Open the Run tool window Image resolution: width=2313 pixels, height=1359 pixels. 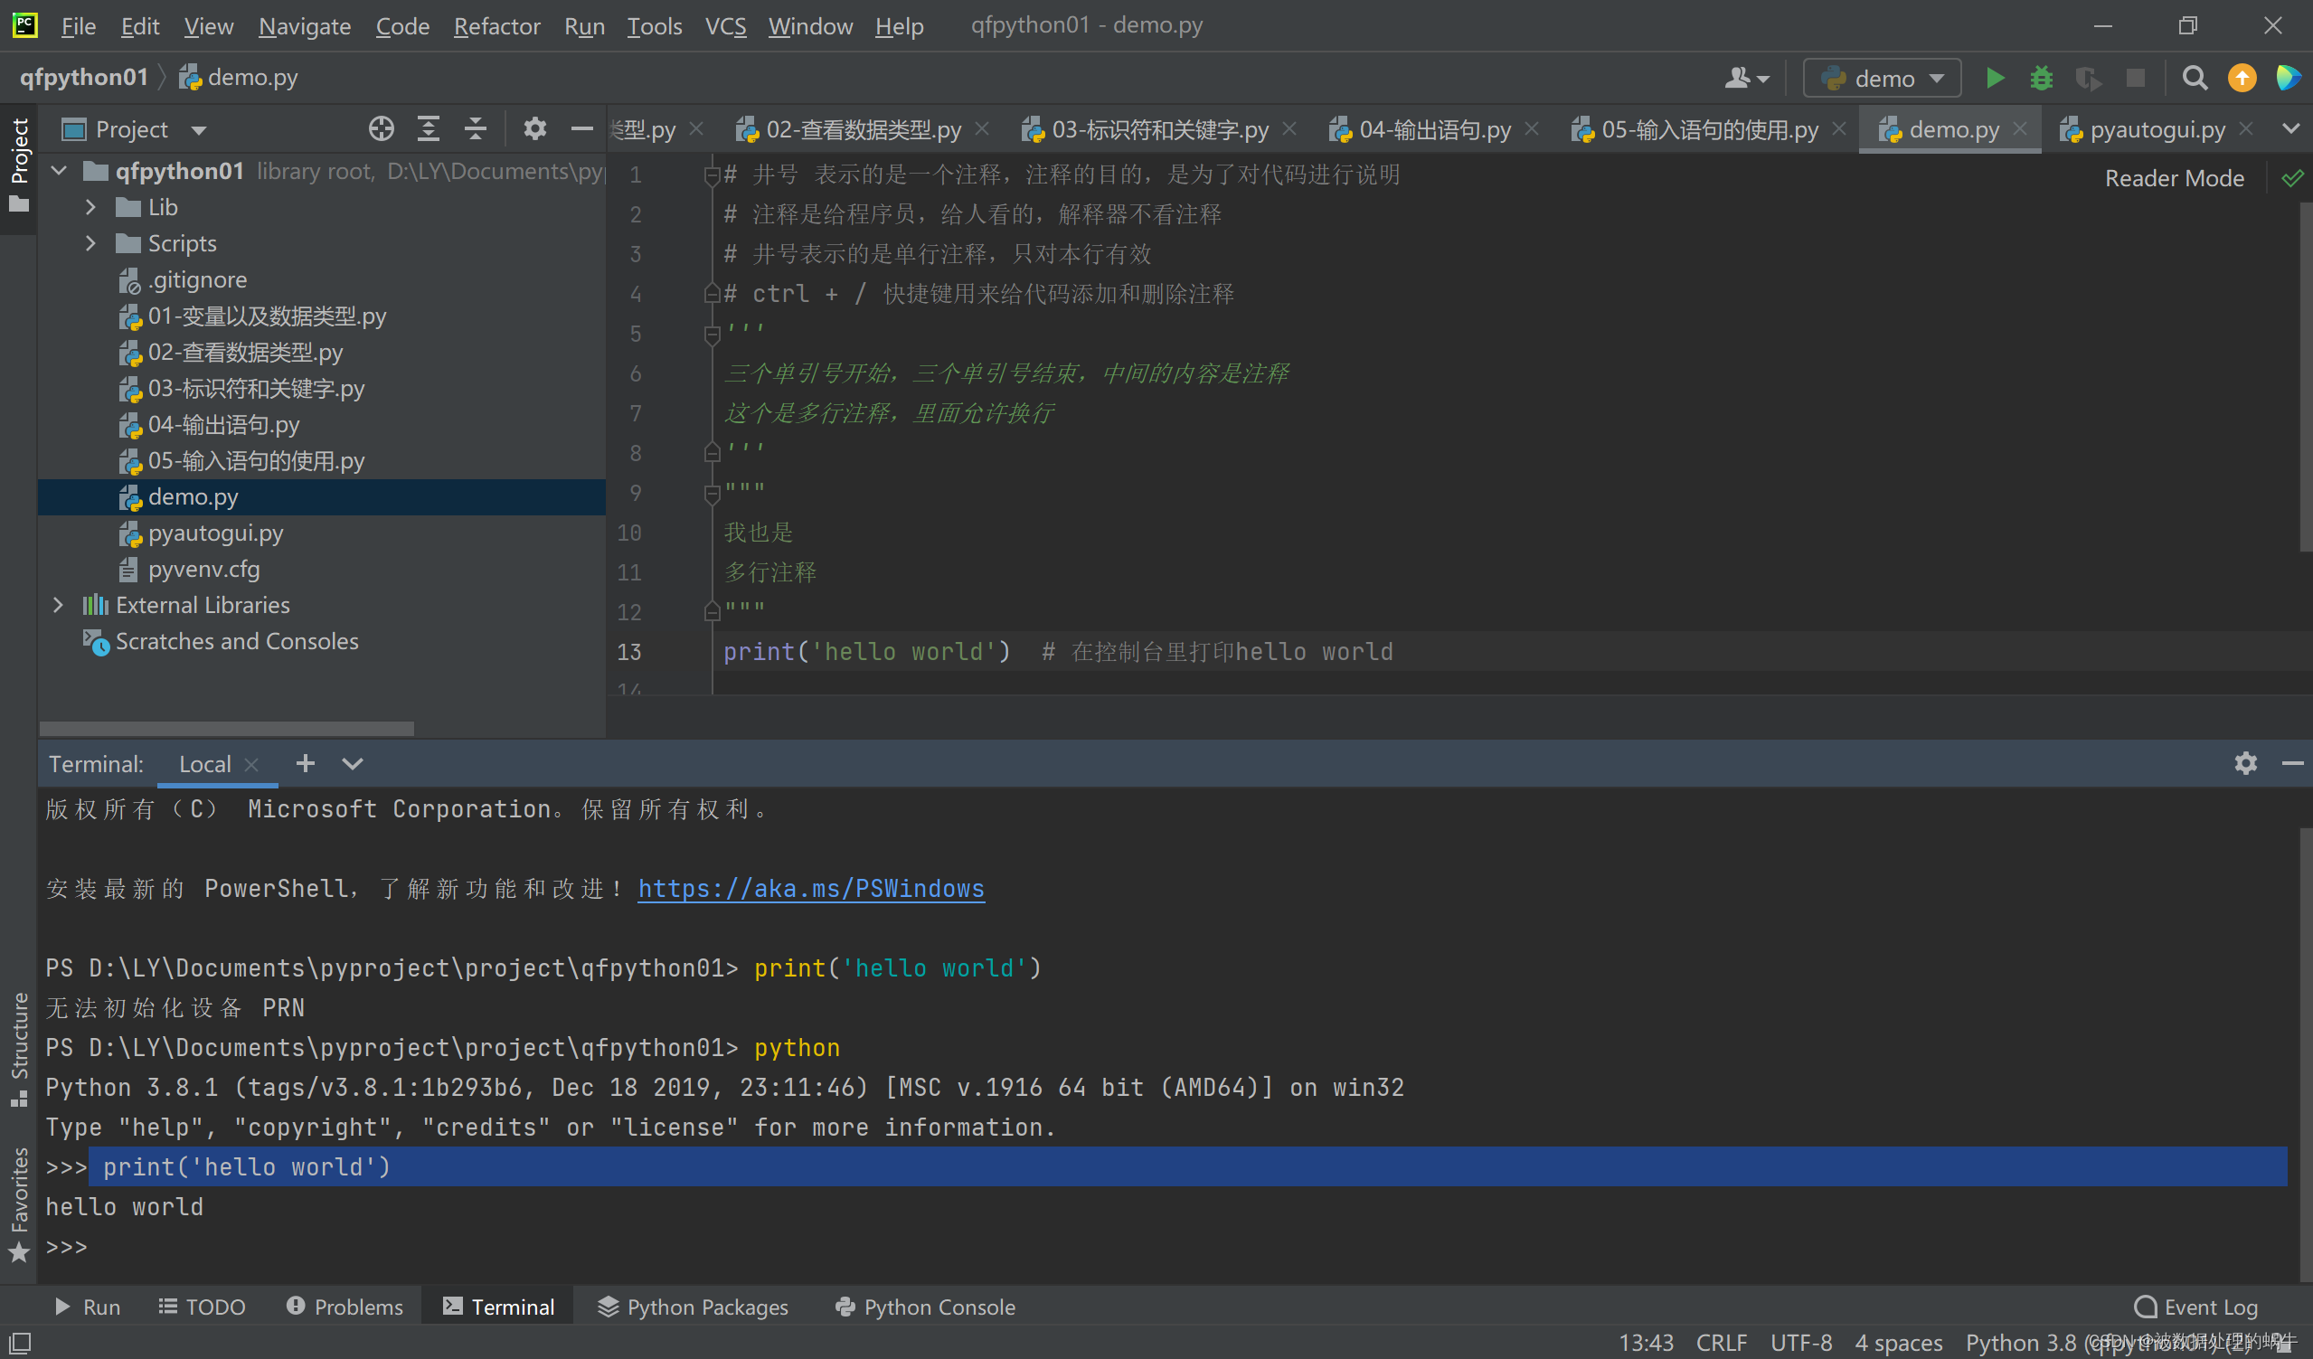(x=87, y=1306)
